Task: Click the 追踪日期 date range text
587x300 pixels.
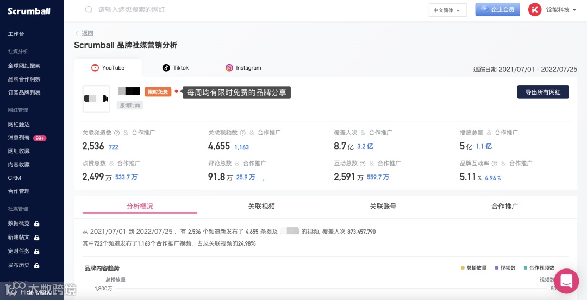Action: (x=525, y=69)
